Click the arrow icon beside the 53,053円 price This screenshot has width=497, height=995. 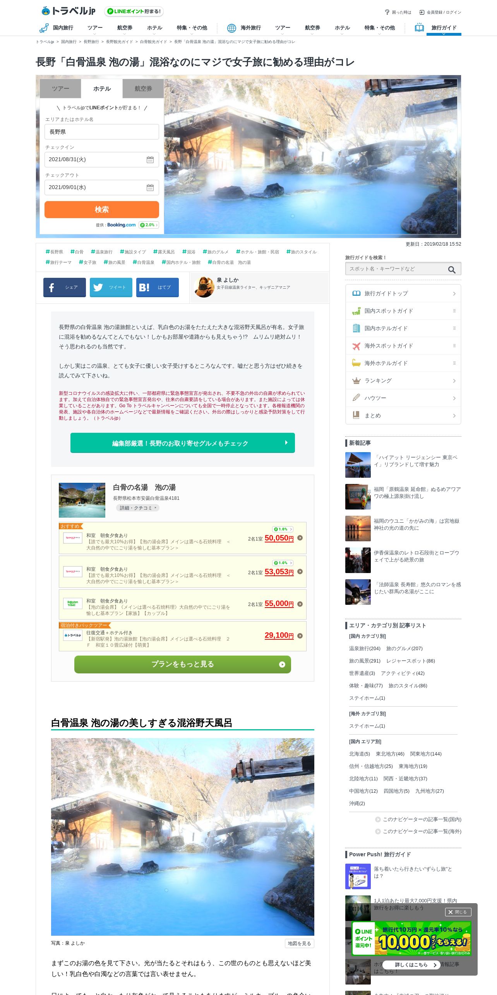point(300,572)
